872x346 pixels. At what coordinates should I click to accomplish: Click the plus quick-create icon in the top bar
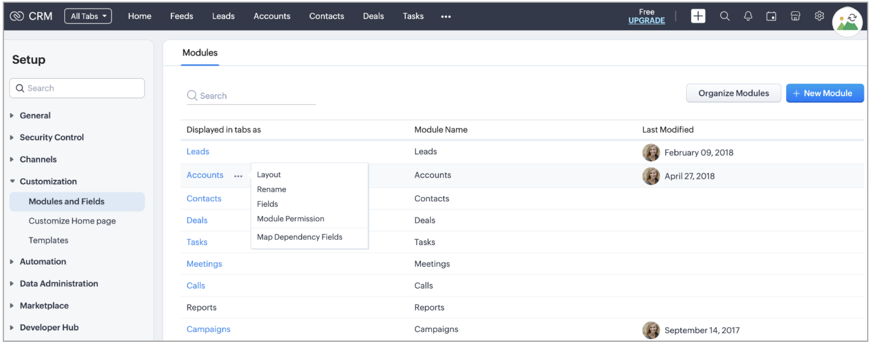tap(698, 16)
